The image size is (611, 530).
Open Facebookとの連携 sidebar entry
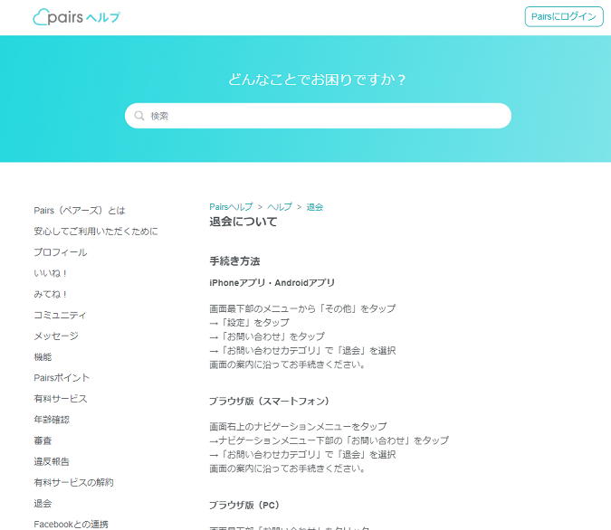[x=71, y=525]
